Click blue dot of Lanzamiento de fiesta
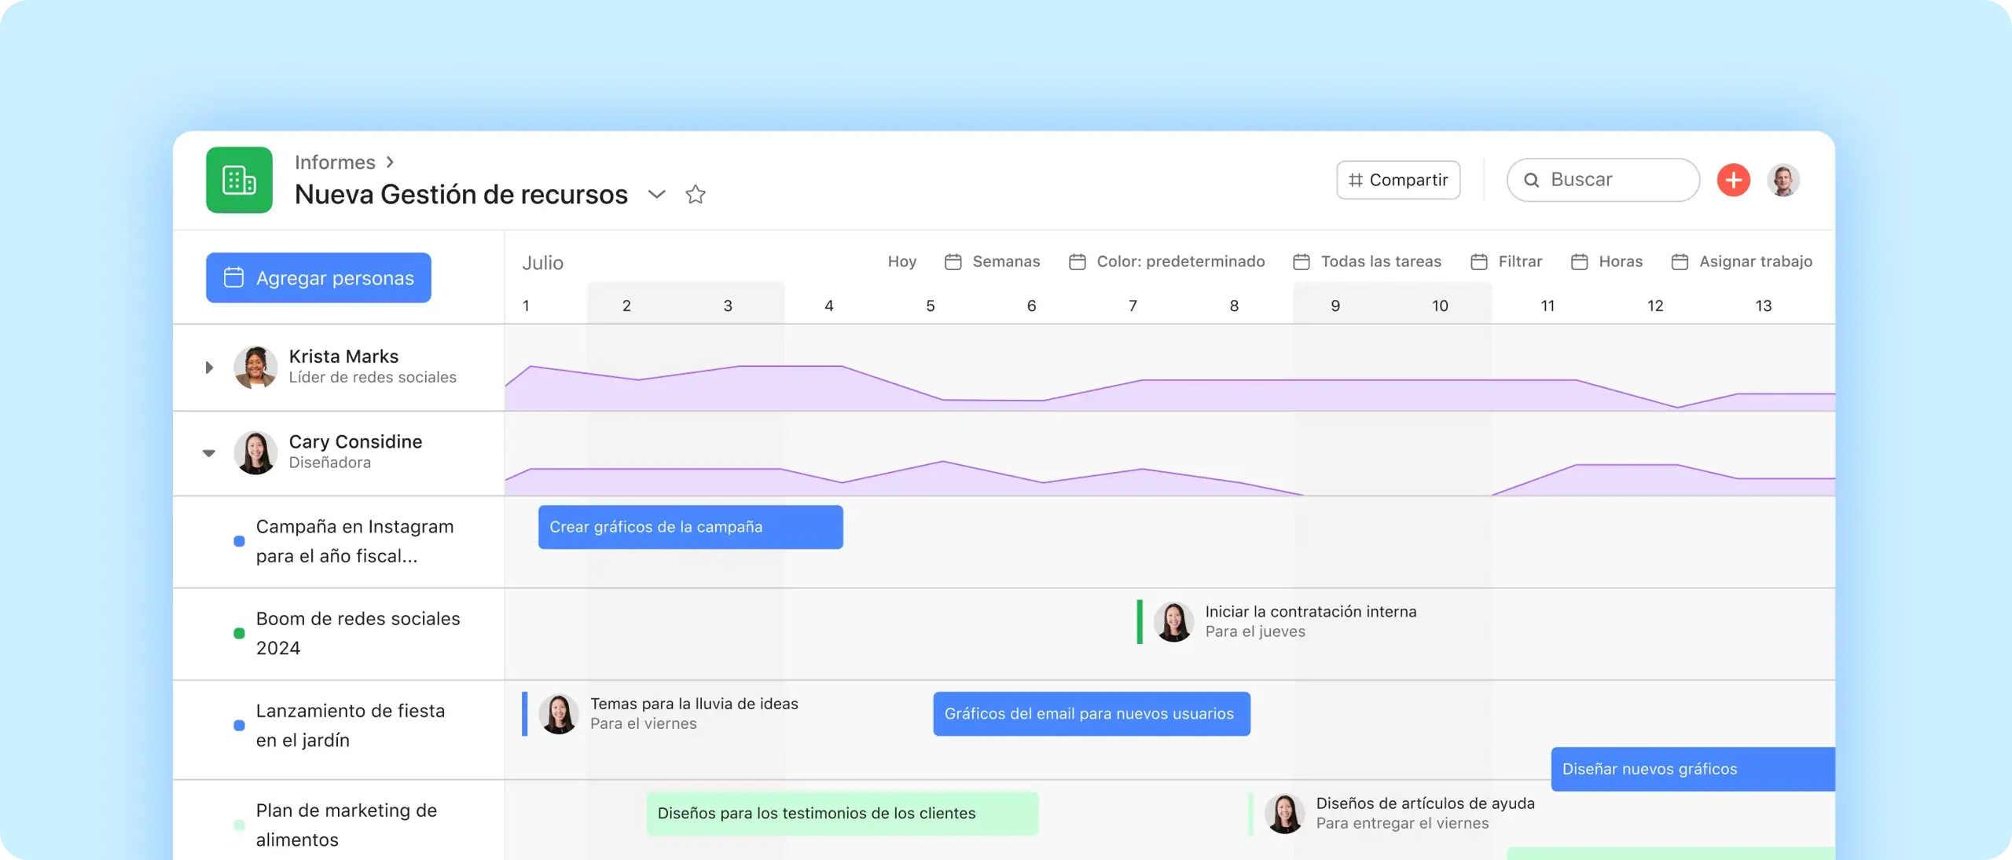This screenshot has width=2012, height=860. (239, 725)
